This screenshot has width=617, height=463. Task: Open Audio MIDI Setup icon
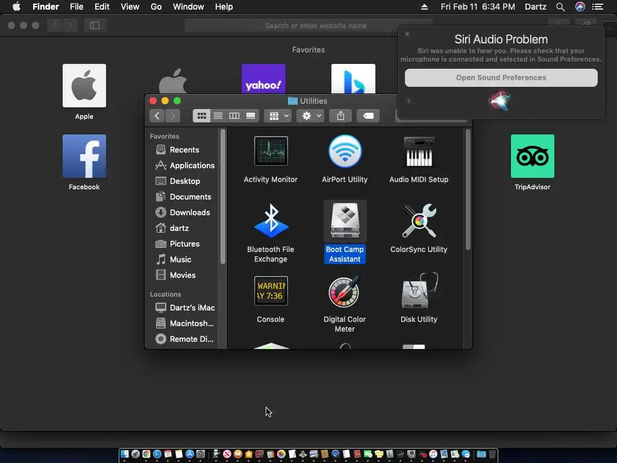coord(419,151)
